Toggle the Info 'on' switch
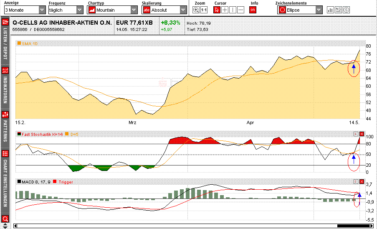The width and height of the screenshot is (377, 229). pyautogui.click(x=253, y=10)
